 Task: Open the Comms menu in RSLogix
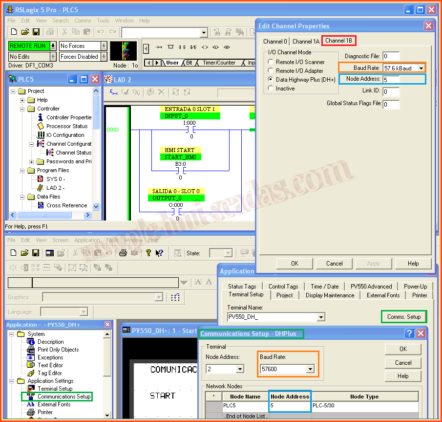point(83,21)
